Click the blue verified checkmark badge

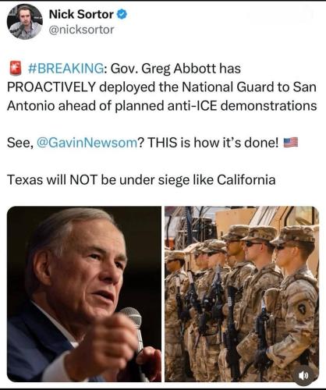point(122,14)
